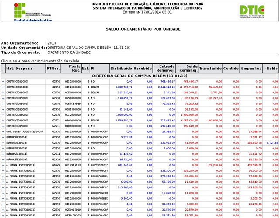The height and width of the screenshot is (218, 280).
Task: Expand DIÁRIAS 62570 F0000P01CBP row
Action: pos(3,137)
